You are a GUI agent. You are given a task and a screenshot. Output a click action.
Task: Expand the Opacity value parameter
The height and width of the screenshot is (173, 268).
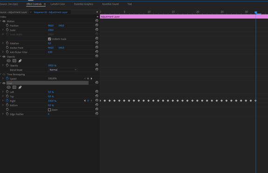3,66
